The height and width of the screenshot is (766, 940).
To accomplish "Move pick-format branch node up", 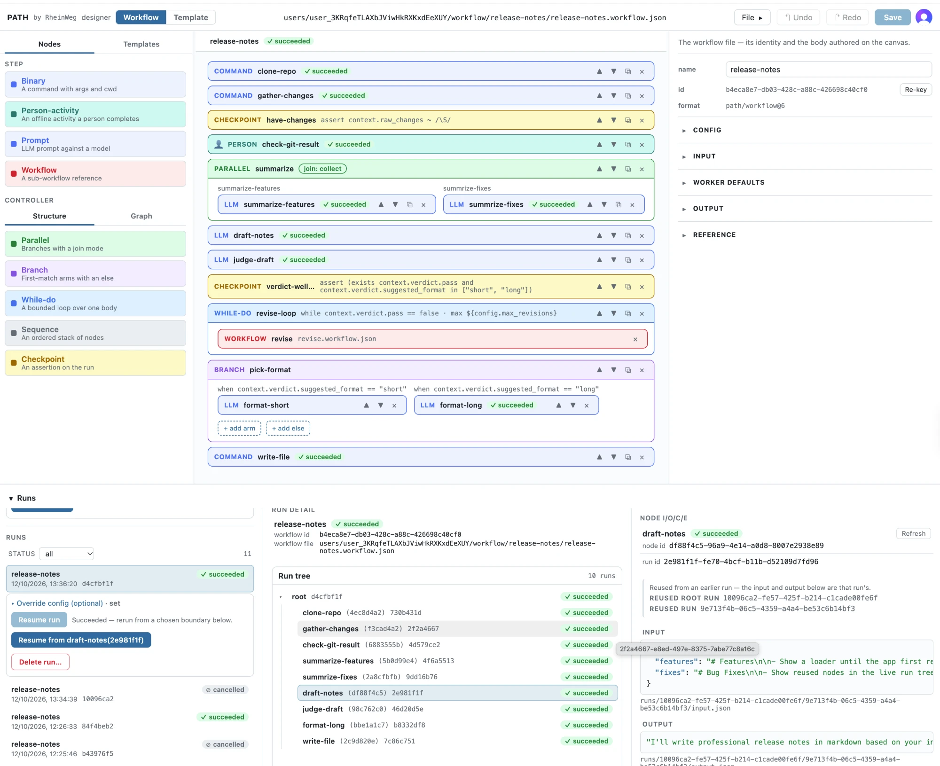I will coord(599,370).
